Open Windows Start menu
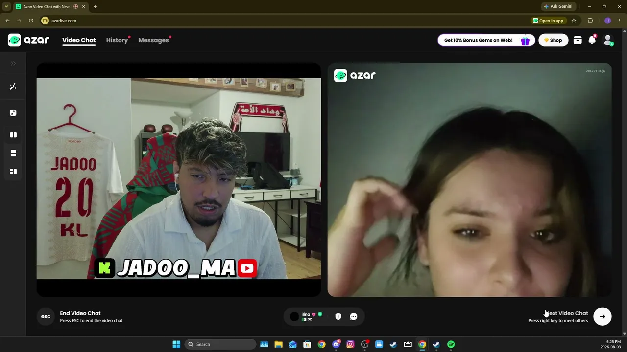This screenshot has width=627, height=352. [176, 344]
